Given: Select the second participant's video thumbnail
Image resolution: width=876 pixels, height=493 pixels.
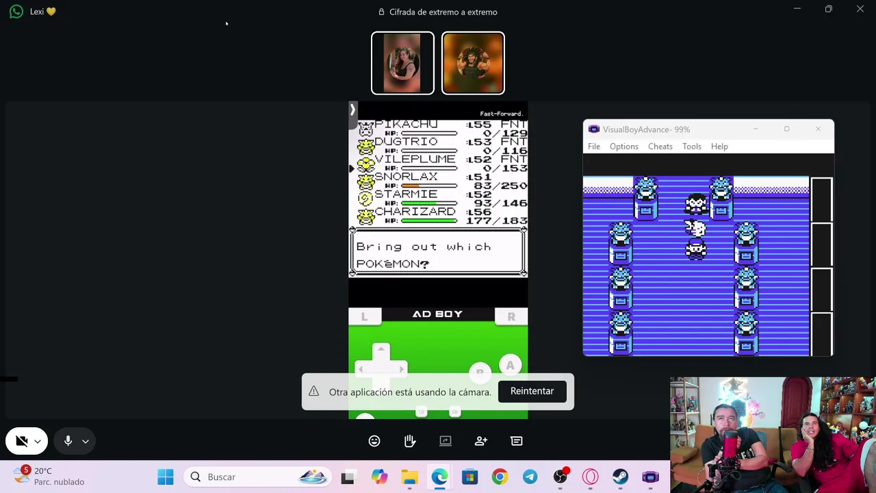Looking at the screenshot, I should (x=473, y=63).
